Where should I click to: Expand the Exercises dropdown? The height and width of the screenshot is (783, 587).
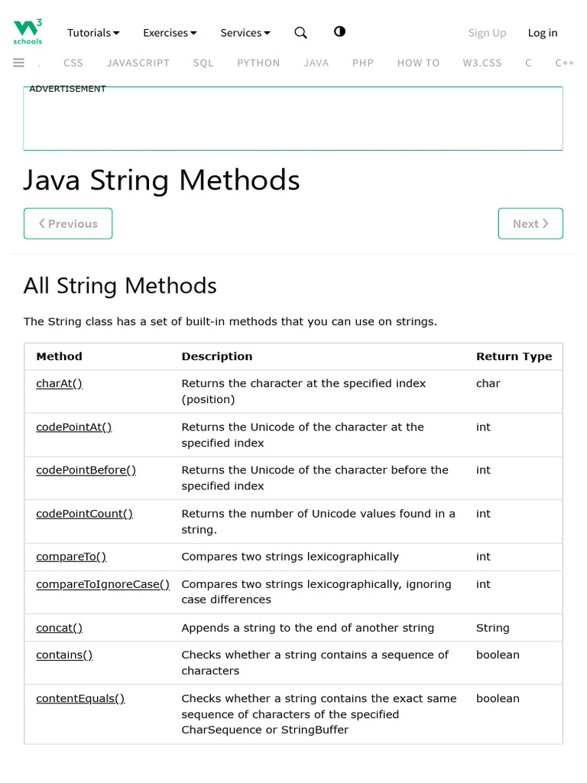[x=170, y=33]
